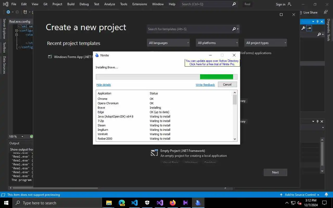The width and height of the screenshot is (333, 208).
Task: Click the template search magnifier icon
Action: tap(234, 29)
